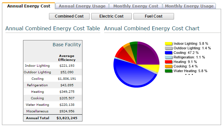Expand the legend's three-dot overflow indicator
Viewport: 224px width, 127px height.
(189, 75)
